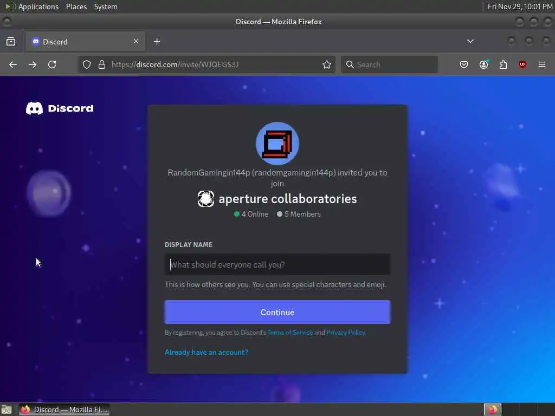555x416 pixels.
Task: Click the Continue button
Action: [277, 312]
